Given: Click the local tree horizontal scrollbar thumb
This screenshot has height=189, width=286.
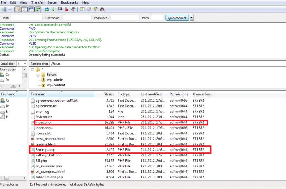Looking at the screenshot, I should 13,86.
